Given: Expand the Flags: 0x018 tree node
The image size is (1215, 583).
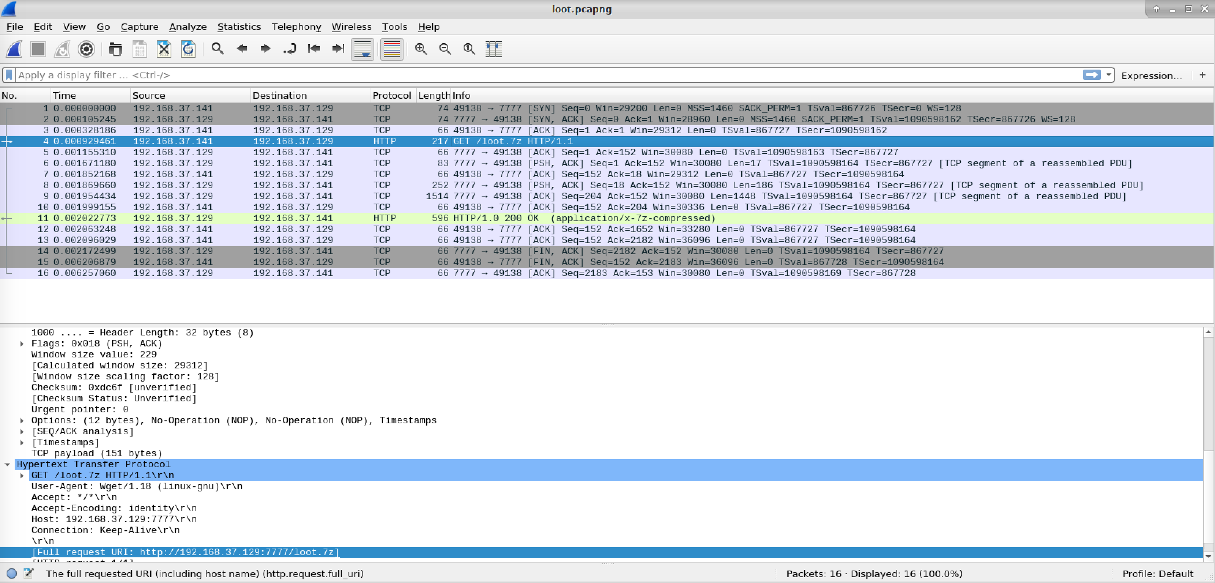Looking at the screenshot, I should pyautogui.click(x=22, y=344).
